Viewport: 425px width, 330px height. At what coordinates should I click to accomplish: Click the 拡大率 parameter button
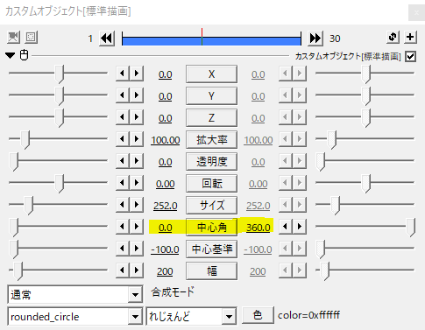(212, 140)
